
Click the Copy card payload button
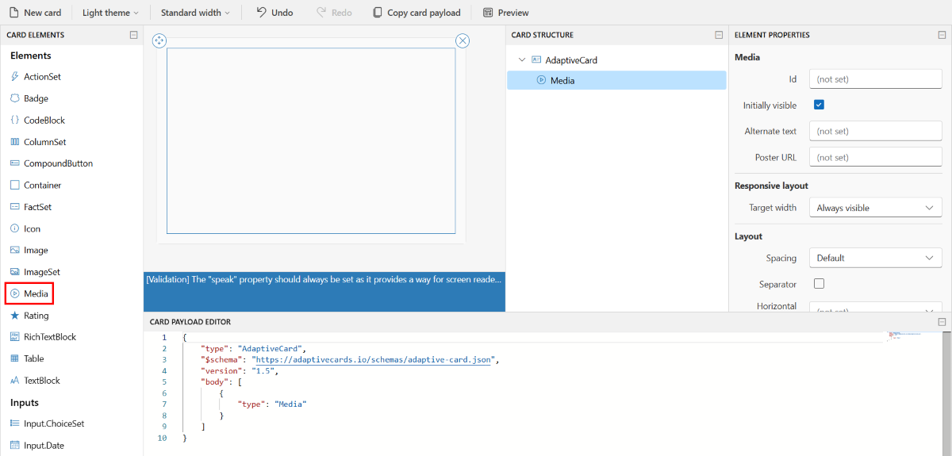point(415,13)
